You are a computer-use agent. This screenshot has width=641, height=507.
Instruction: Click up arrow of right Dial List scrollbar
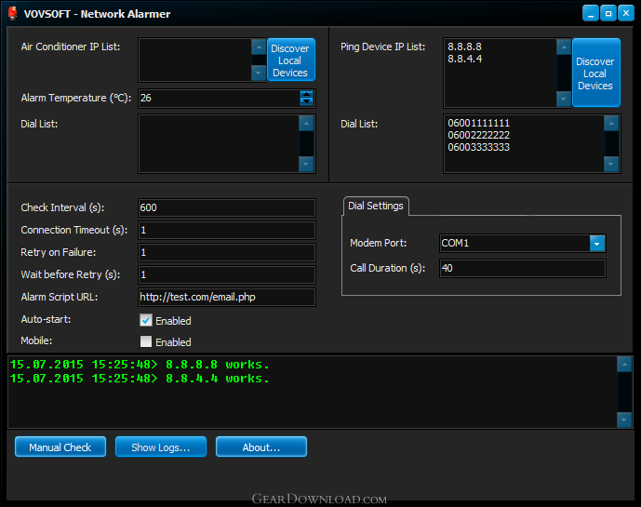[x=611, y=123]
